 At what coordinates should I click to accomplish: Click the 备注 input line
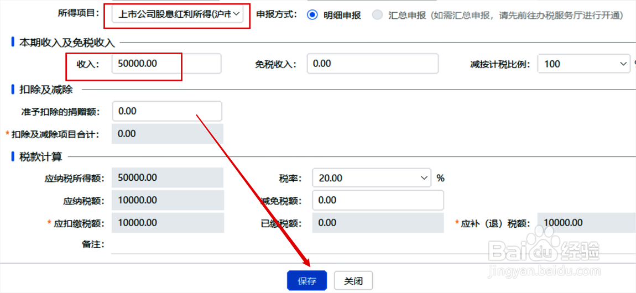pos(373,245)
